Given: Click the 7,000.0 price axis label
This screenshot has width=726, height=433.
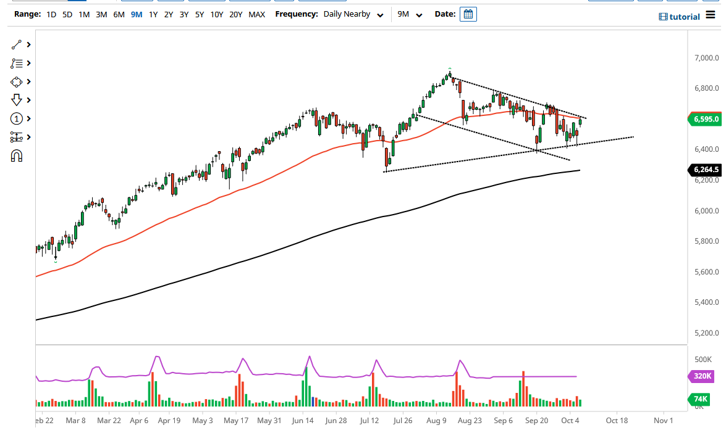Looking at the screenshot, I should 707,58.
